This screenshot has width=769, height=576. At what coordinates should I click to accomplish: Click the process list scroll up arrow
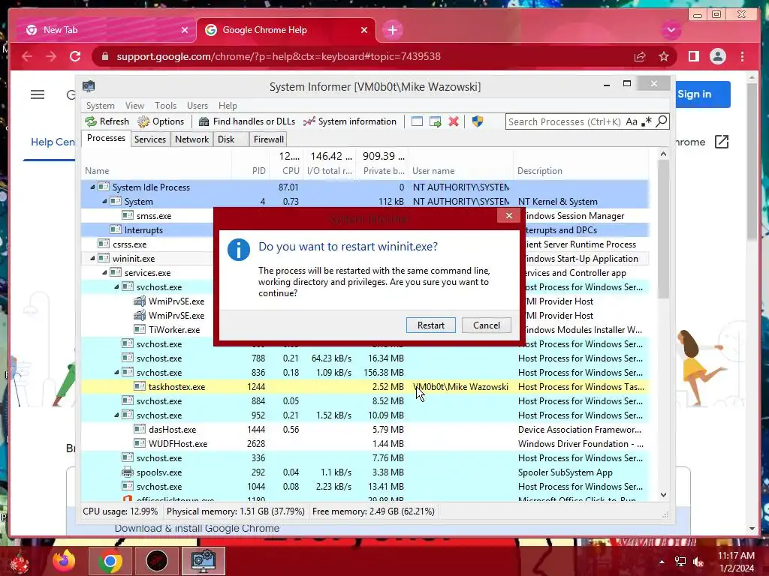point(663,154)
